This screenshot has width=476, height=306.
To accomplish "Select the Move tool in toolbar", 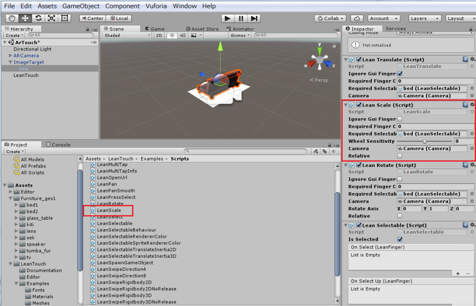I will 25,19.
